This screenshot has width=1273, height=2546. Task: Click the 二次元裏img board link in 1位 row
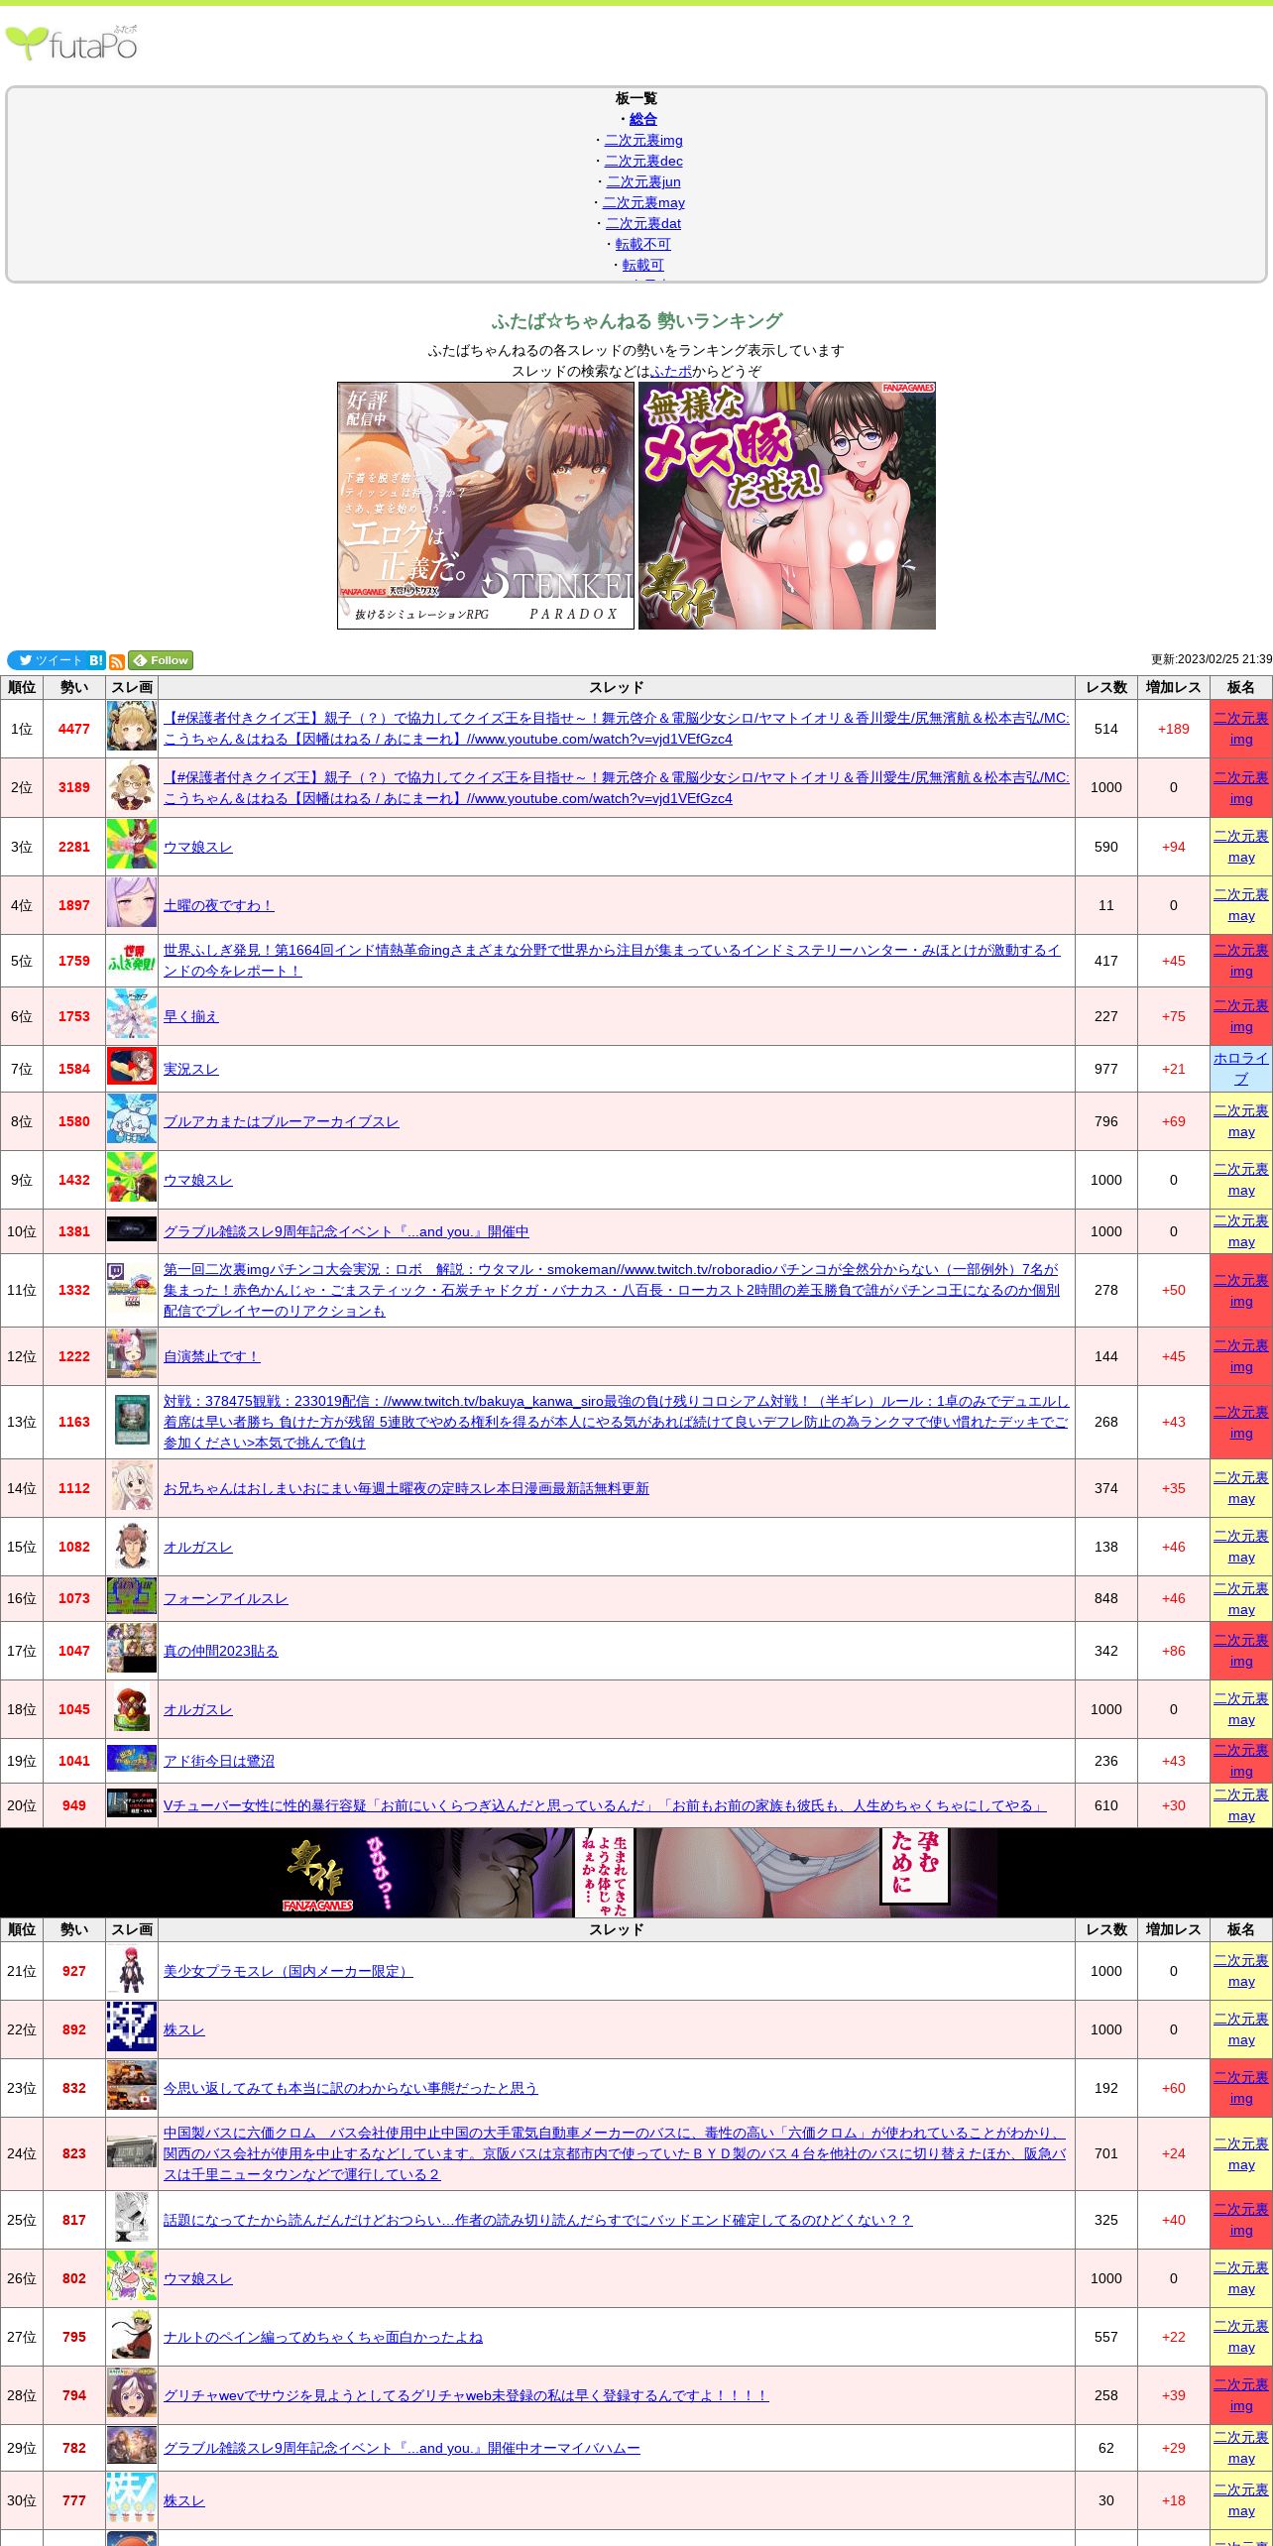pos(1241,729)
